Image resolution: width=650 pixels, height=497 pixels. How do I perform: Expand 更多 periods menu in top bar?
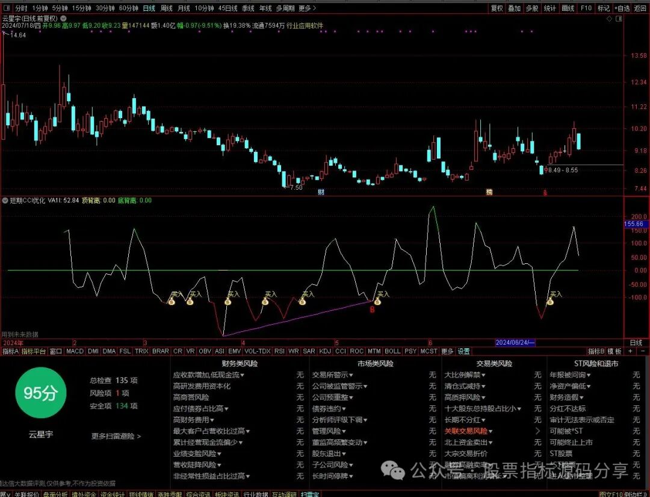(307, 8)
